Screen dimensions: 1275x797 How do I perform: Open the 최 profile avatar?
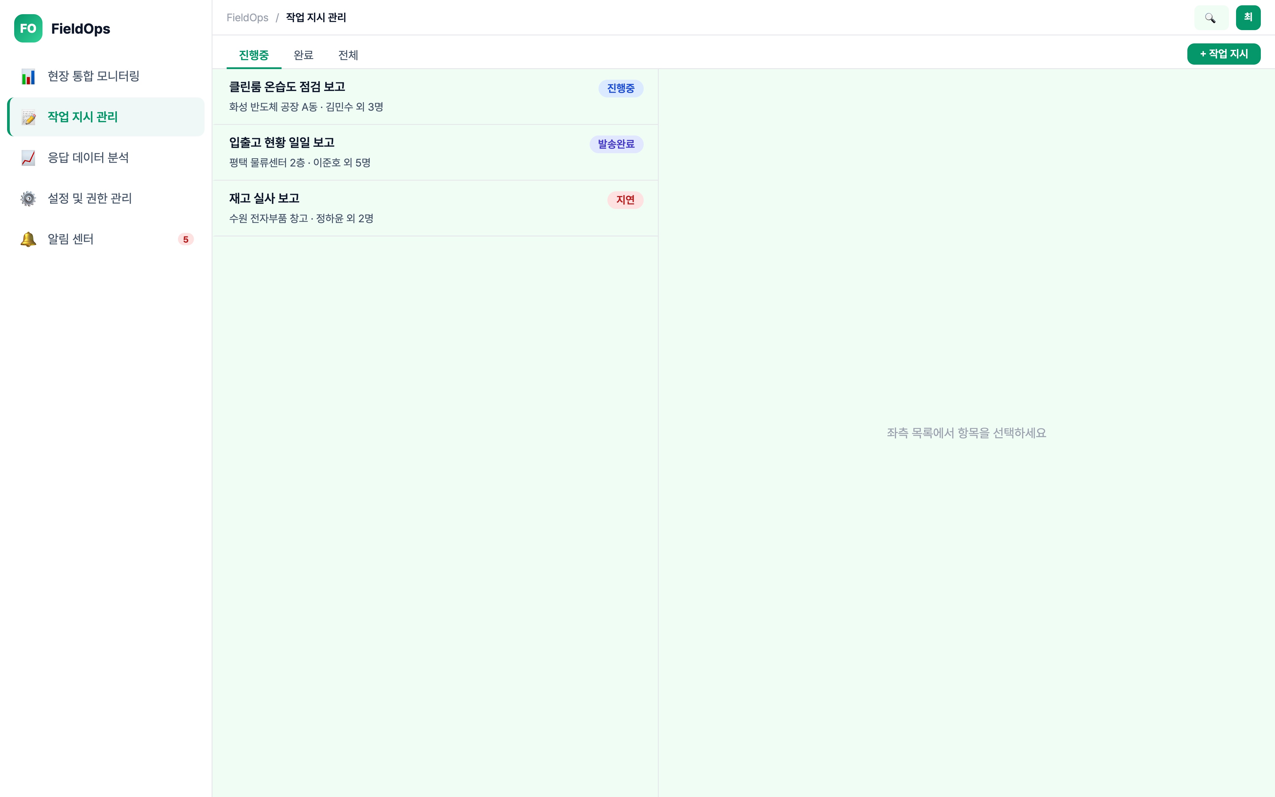[x=1248, y=17]
